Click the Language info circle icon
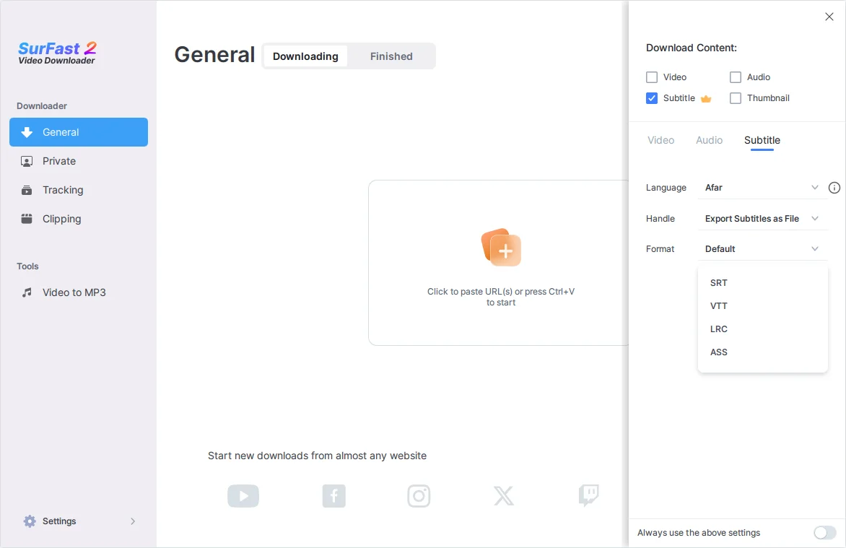This screenshot has height=548, width=846. click(x=834, y=188)
